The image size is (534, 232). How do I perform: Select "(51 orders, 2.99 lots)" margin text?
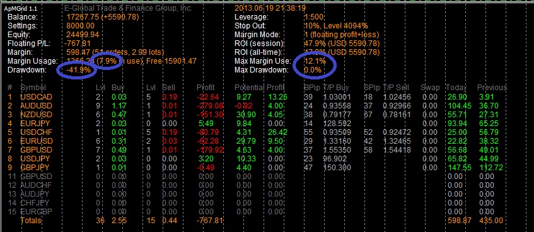click(x=129, y=52)
